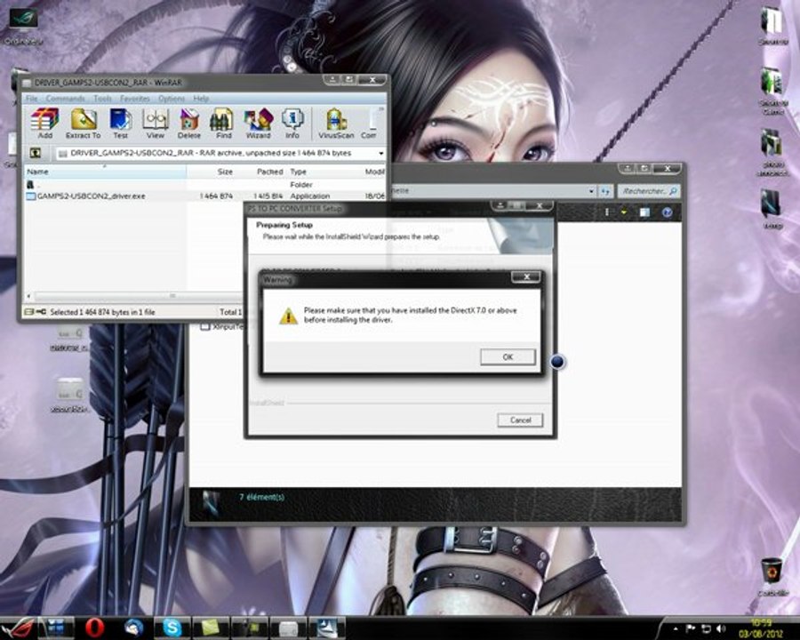Screen dimensions: 800x640
Task: Toggle the Explorer preview pane
Action: click(644, 212)
